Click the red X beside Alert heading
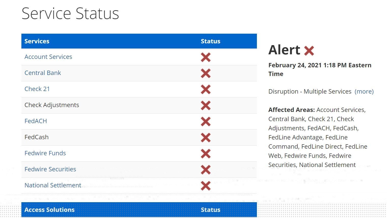This screenshot has width=387, height=218. point(309,50)
